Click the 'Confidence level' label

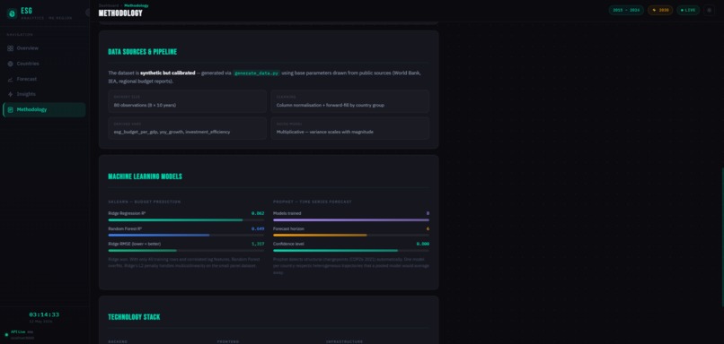click(288, 244)
